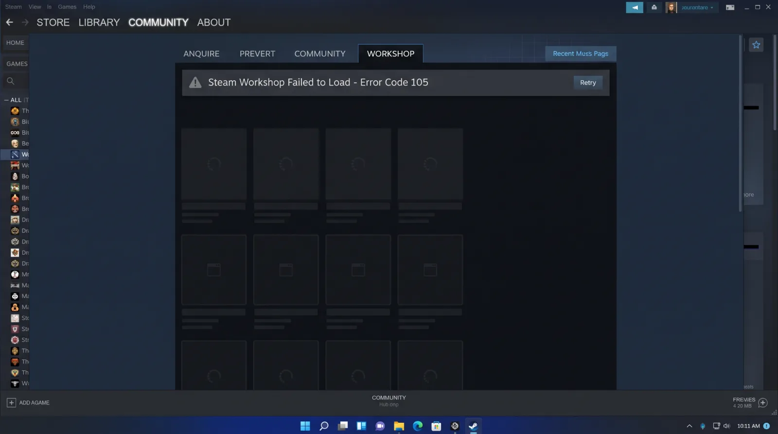
Task: Open the COMMUNITY hub tab
Action: point(320,53)
